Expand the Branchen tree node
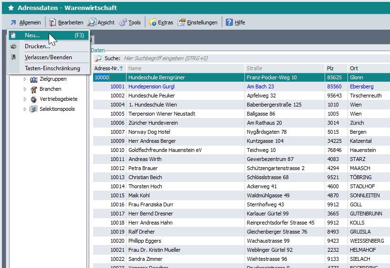Image resolution: width=390 pixels, height=268 pixels. [x=25, y=89]
